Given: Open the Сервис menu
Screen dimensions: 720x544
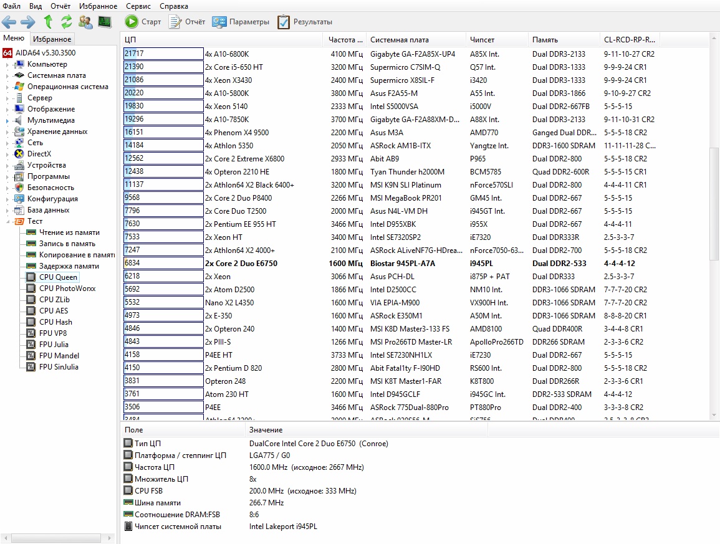Looking at the screenshot, I should pos(138,6).
